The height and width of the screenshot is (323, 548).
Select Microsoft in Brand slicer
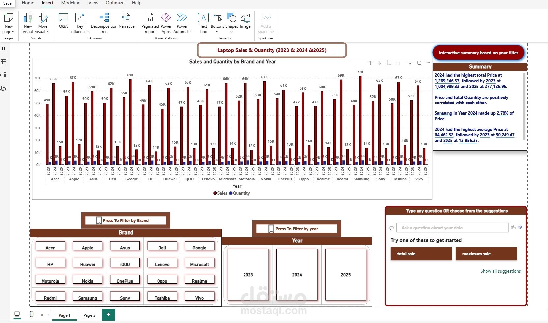199,263
